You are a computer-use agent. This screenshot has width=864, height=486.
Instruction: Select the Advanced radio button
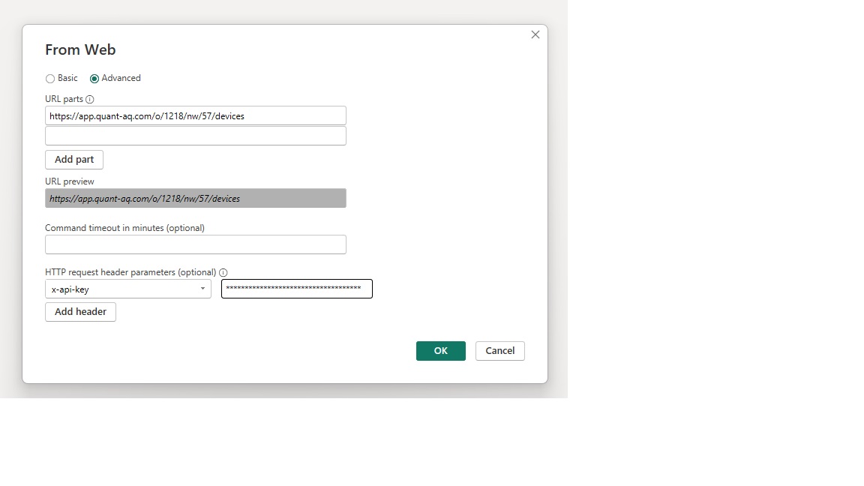[94, 79]
